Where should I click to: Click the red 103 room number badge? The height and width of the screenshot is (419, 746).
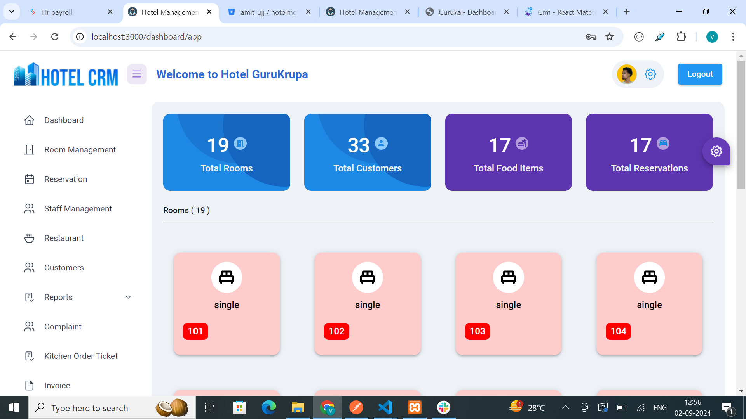[x=477, y=331]
